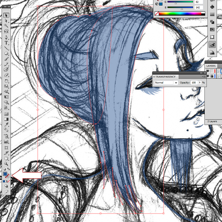
Task: Select the Direct Selection tool
Action: coord(6,21)
